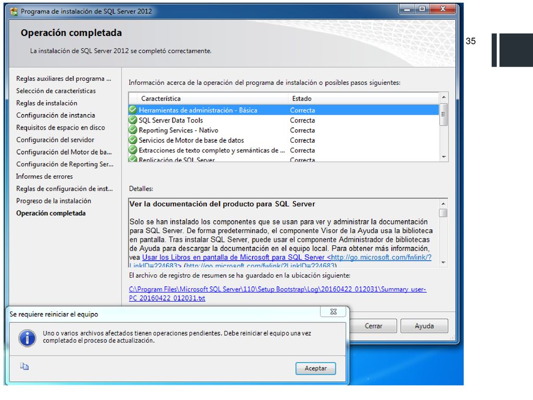
Task: Click Aceptar in the restart dialog
Action: 315,368
